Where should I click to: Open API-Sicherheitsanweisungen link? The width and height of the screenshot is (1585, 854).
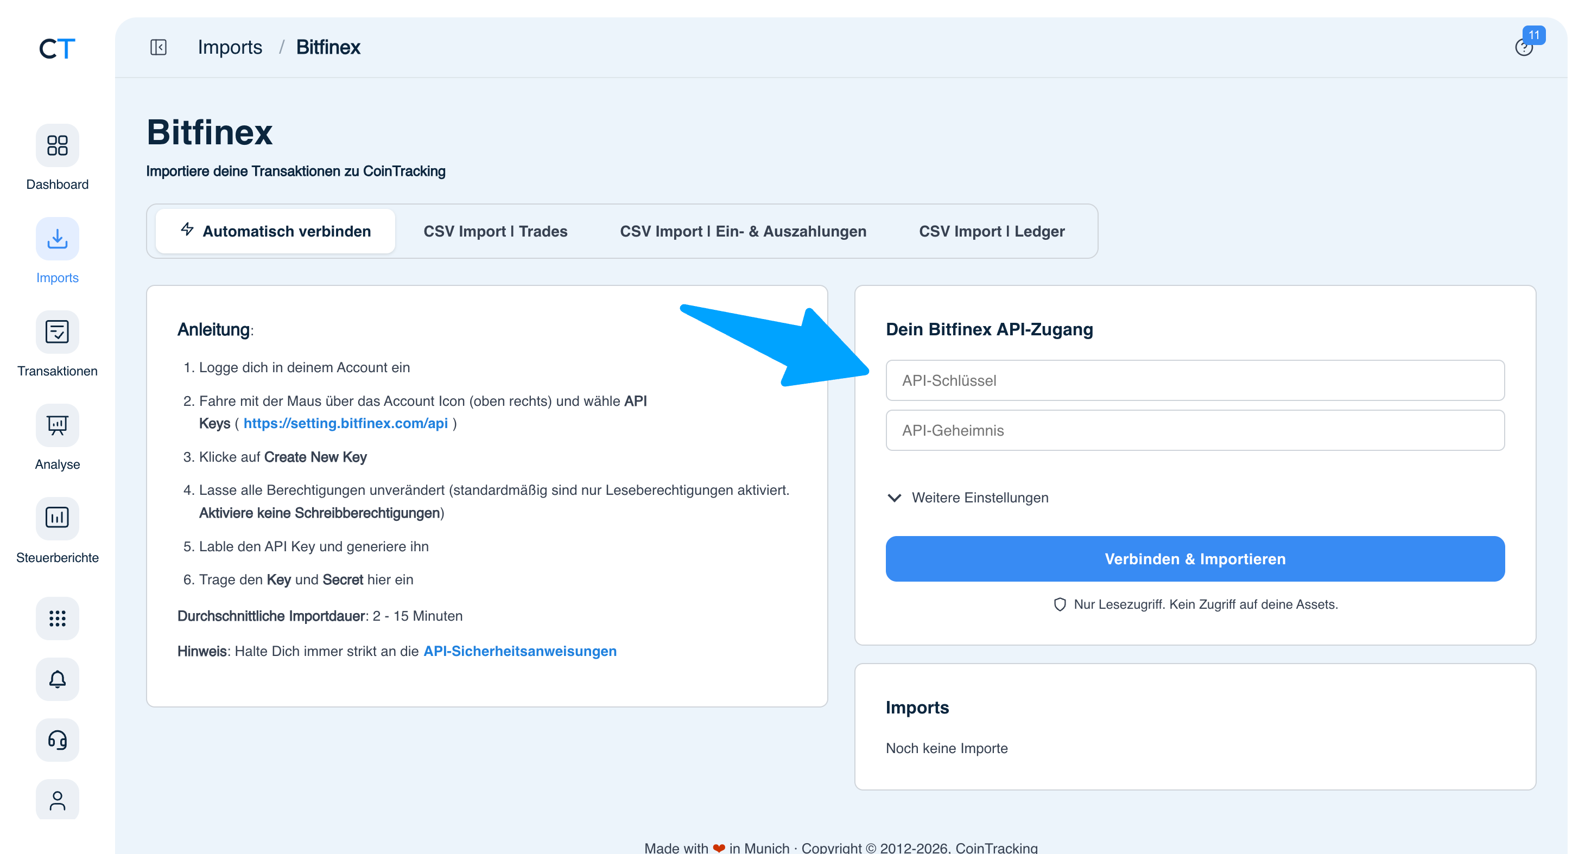click(520, 652)
